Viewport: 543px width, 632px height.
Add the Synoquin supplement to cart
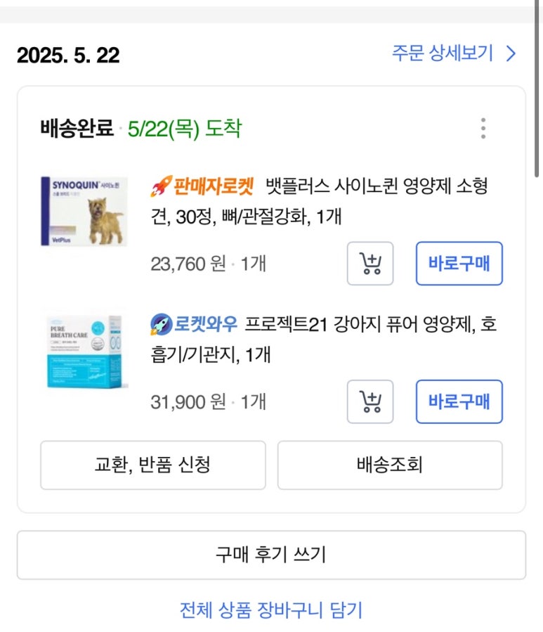(x=370, y=264)
